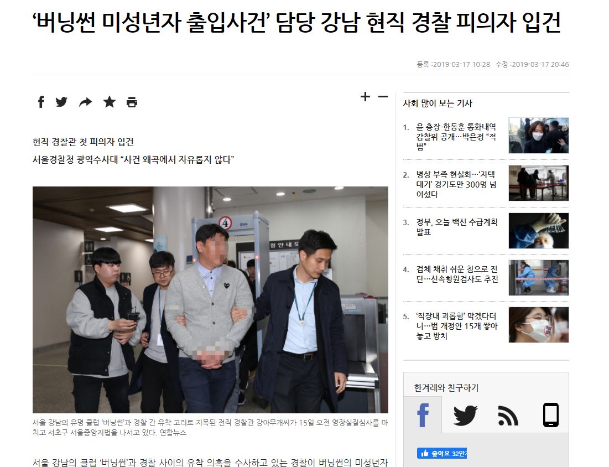The height and width of the screenshot is (467, 609).
Task: Open article 병상 부족 현실화 link
Action: (x=456, y=184)
